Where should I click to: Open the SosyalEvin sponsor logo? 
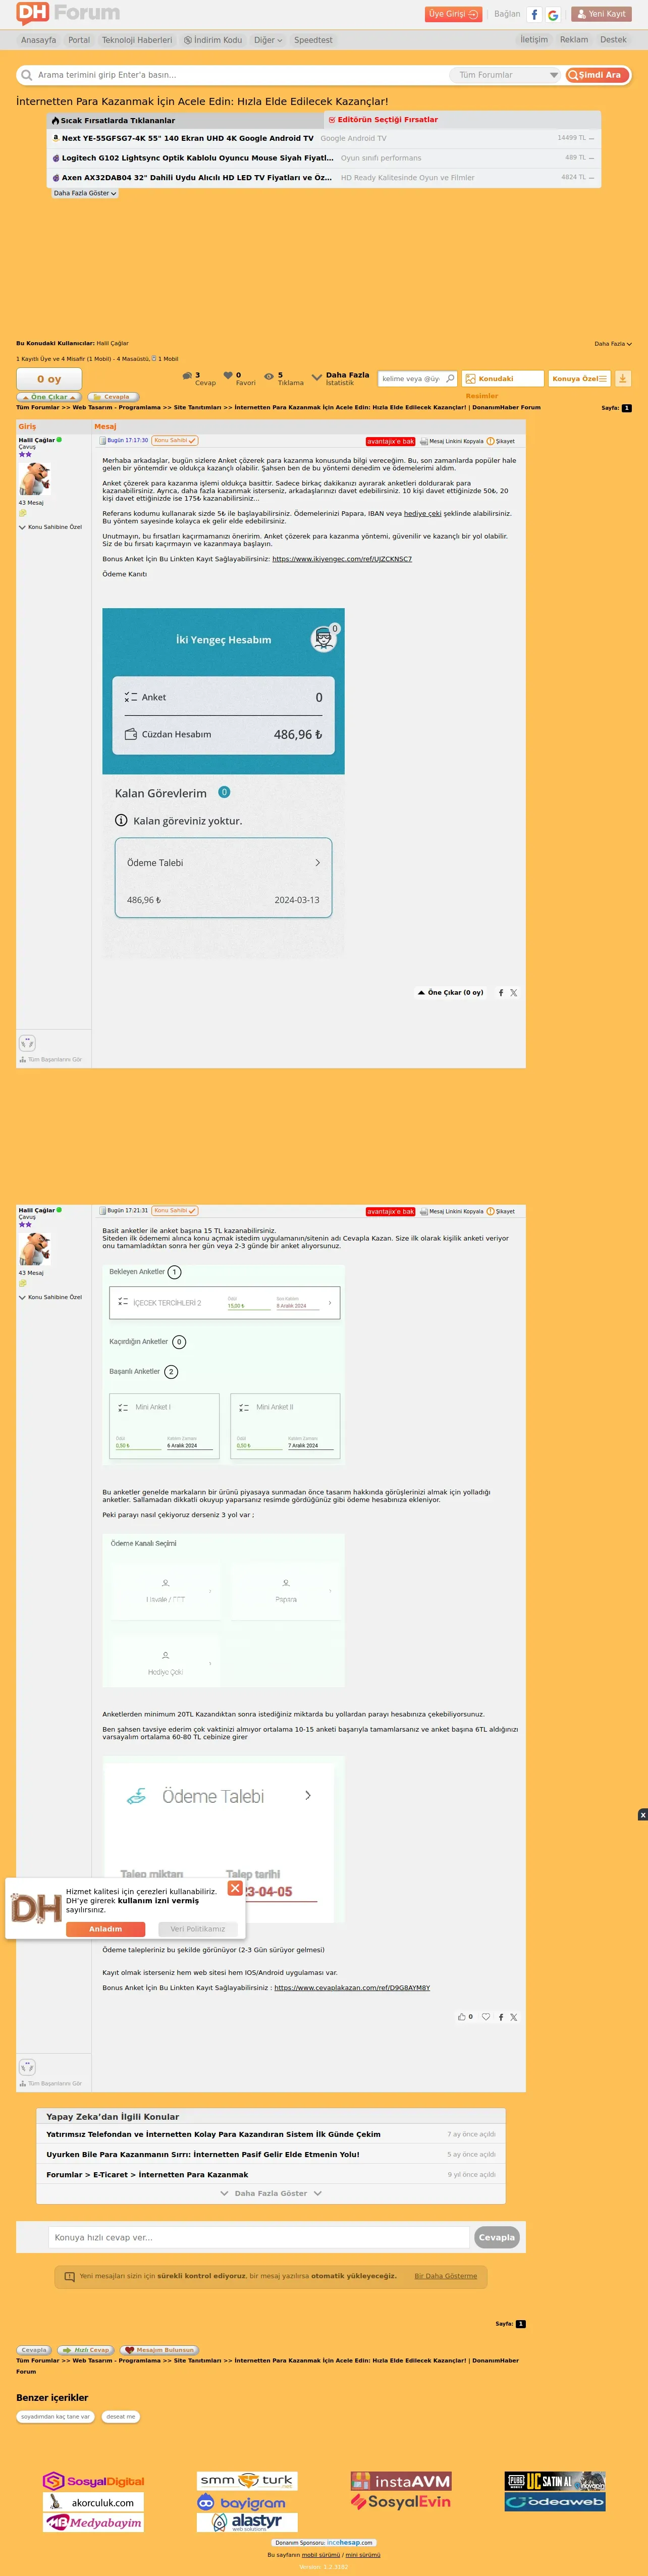tap(401, 2502)
